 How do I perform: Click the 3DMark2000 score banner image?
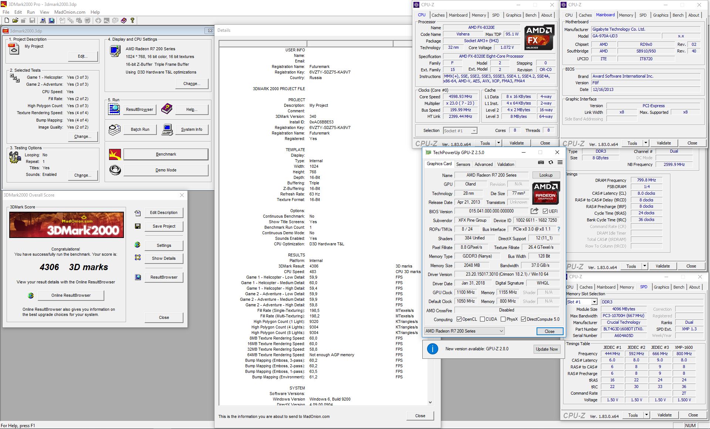tap(67, 225)
